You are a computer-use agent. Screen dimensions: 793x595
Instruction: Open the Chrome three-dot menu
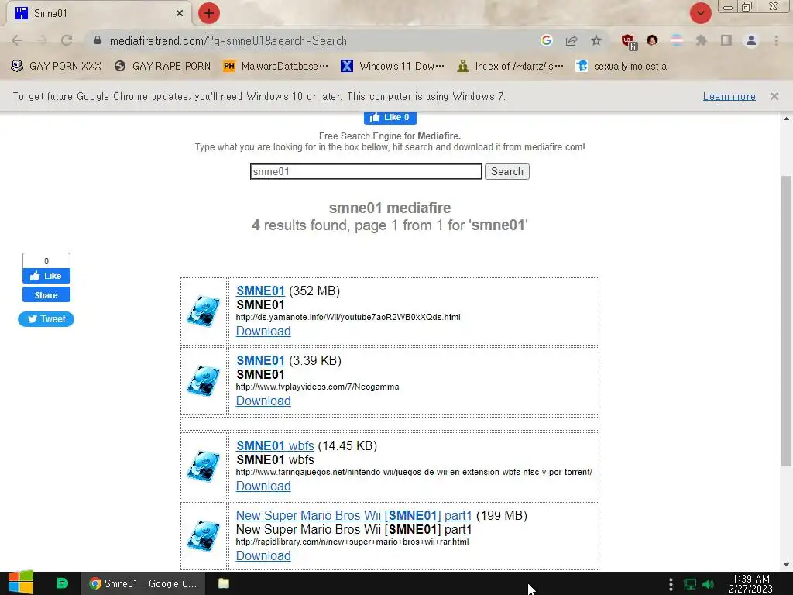[776, 40]
